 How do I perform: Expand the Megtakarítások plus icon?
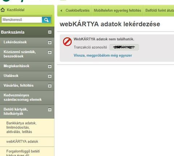50,66
